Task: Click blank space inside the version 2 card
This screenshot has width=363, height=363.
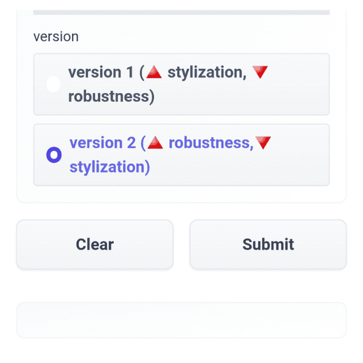Action: 254,168
